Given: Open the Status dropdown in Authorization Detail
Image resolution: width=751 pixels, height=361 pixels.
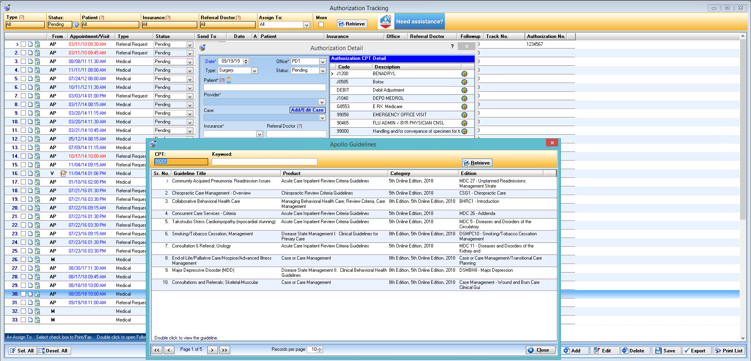Looking at the screenshot, I should (323, 71).
